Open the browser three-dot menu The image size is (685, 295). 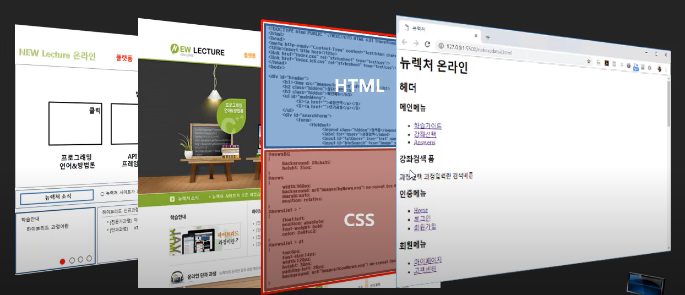667,69
